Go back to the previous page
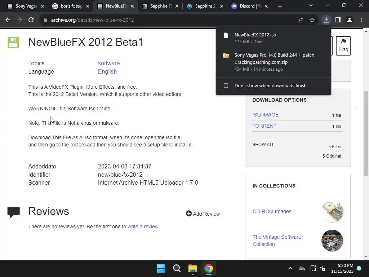369x277 pixels. (x=8, y=20)
